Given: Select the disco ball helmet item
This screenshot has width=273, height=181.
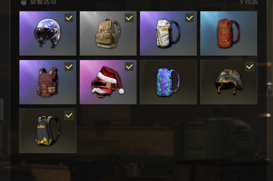Looking at the screenshot, I should [48, 33].
